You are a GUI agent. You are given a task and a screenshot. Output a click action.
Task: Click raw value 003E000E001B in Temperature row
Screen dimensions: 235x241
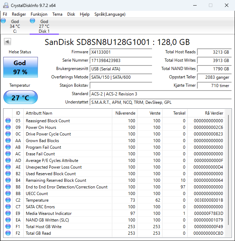click(209, 200)
